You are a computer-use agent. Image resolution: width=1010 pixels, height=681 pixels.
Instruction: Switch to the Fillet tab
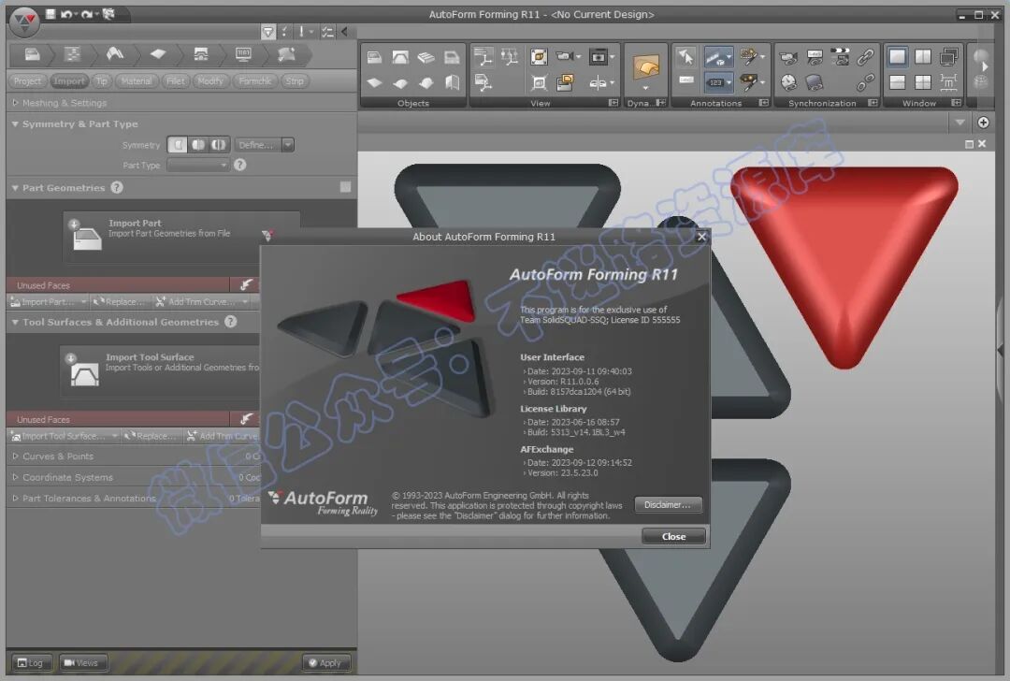pos(175,81)
